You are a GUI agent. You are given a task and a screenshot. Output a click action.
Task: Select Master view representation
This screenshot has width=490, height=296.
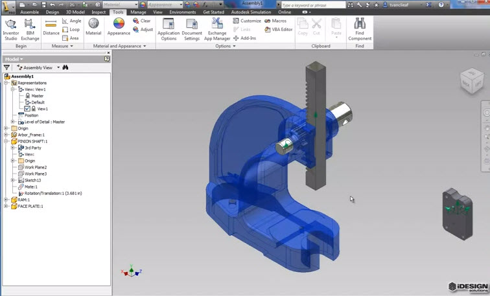pos(34,96)
